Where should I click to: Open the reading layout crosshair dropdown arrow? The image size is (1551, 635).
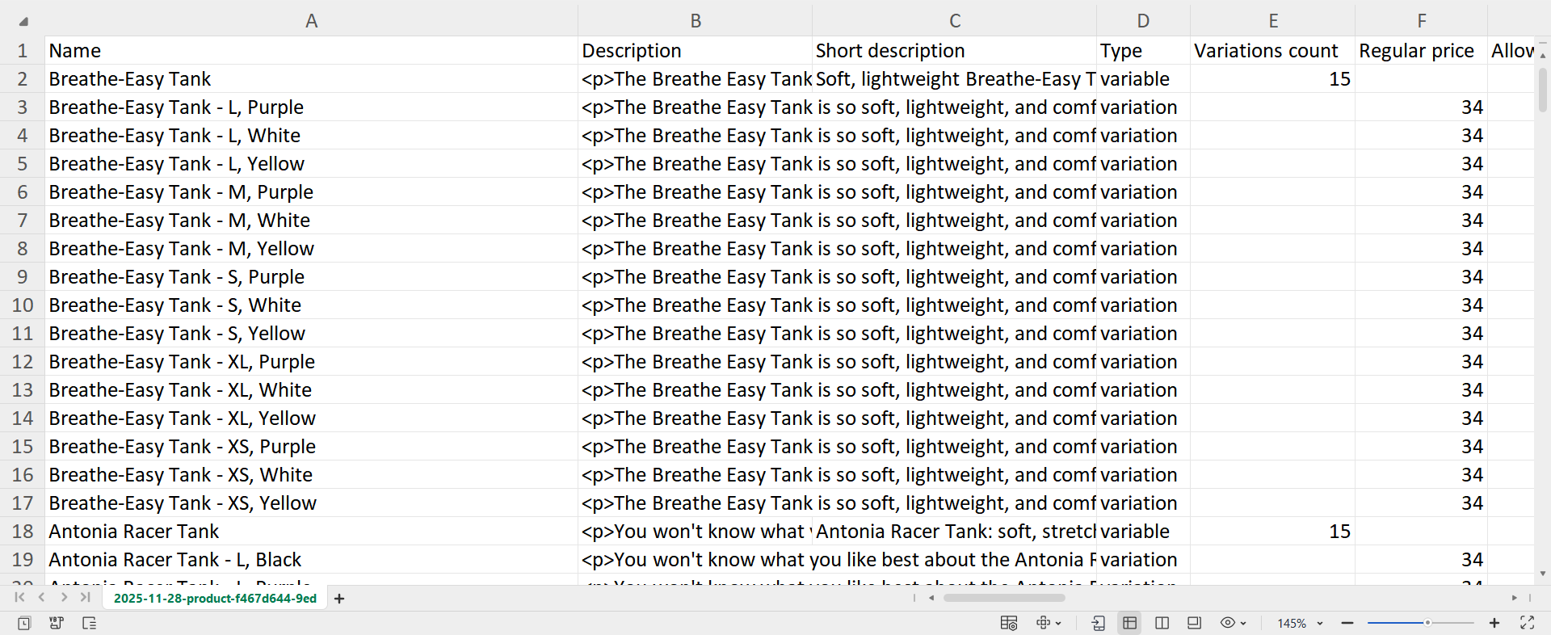[x=1058, y=624]
